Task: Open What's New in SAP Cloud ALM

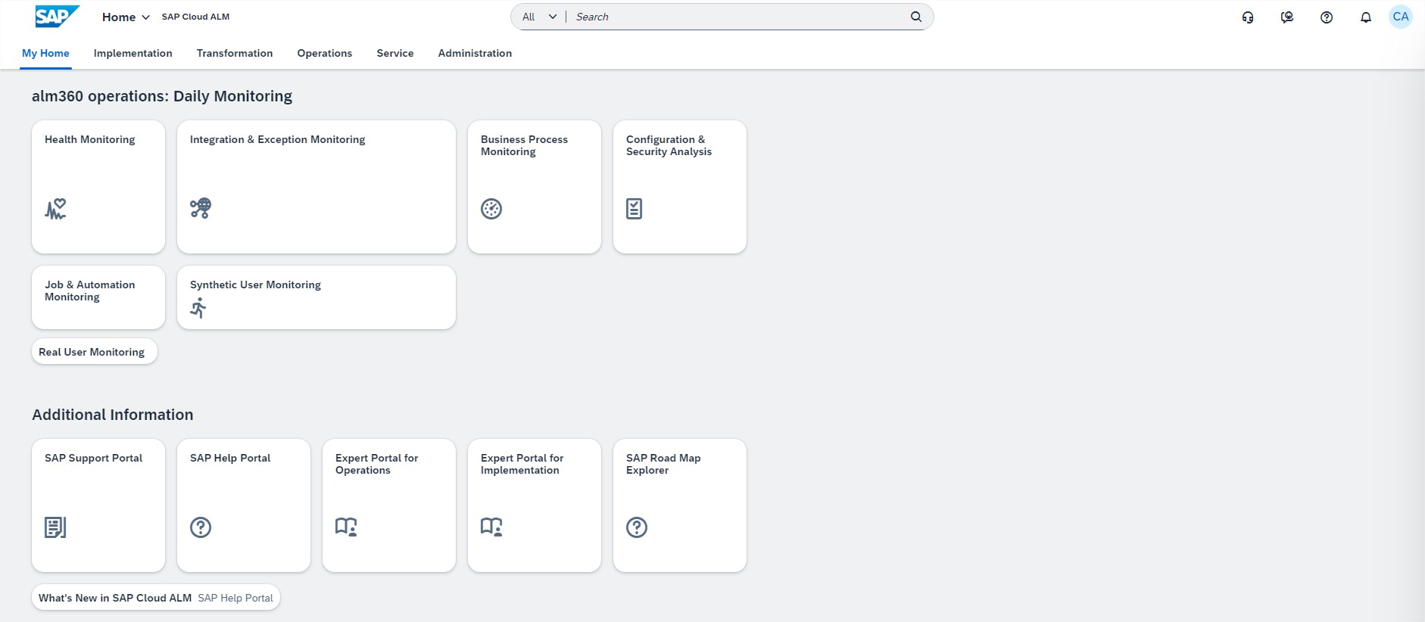Action: coord(115,598)
